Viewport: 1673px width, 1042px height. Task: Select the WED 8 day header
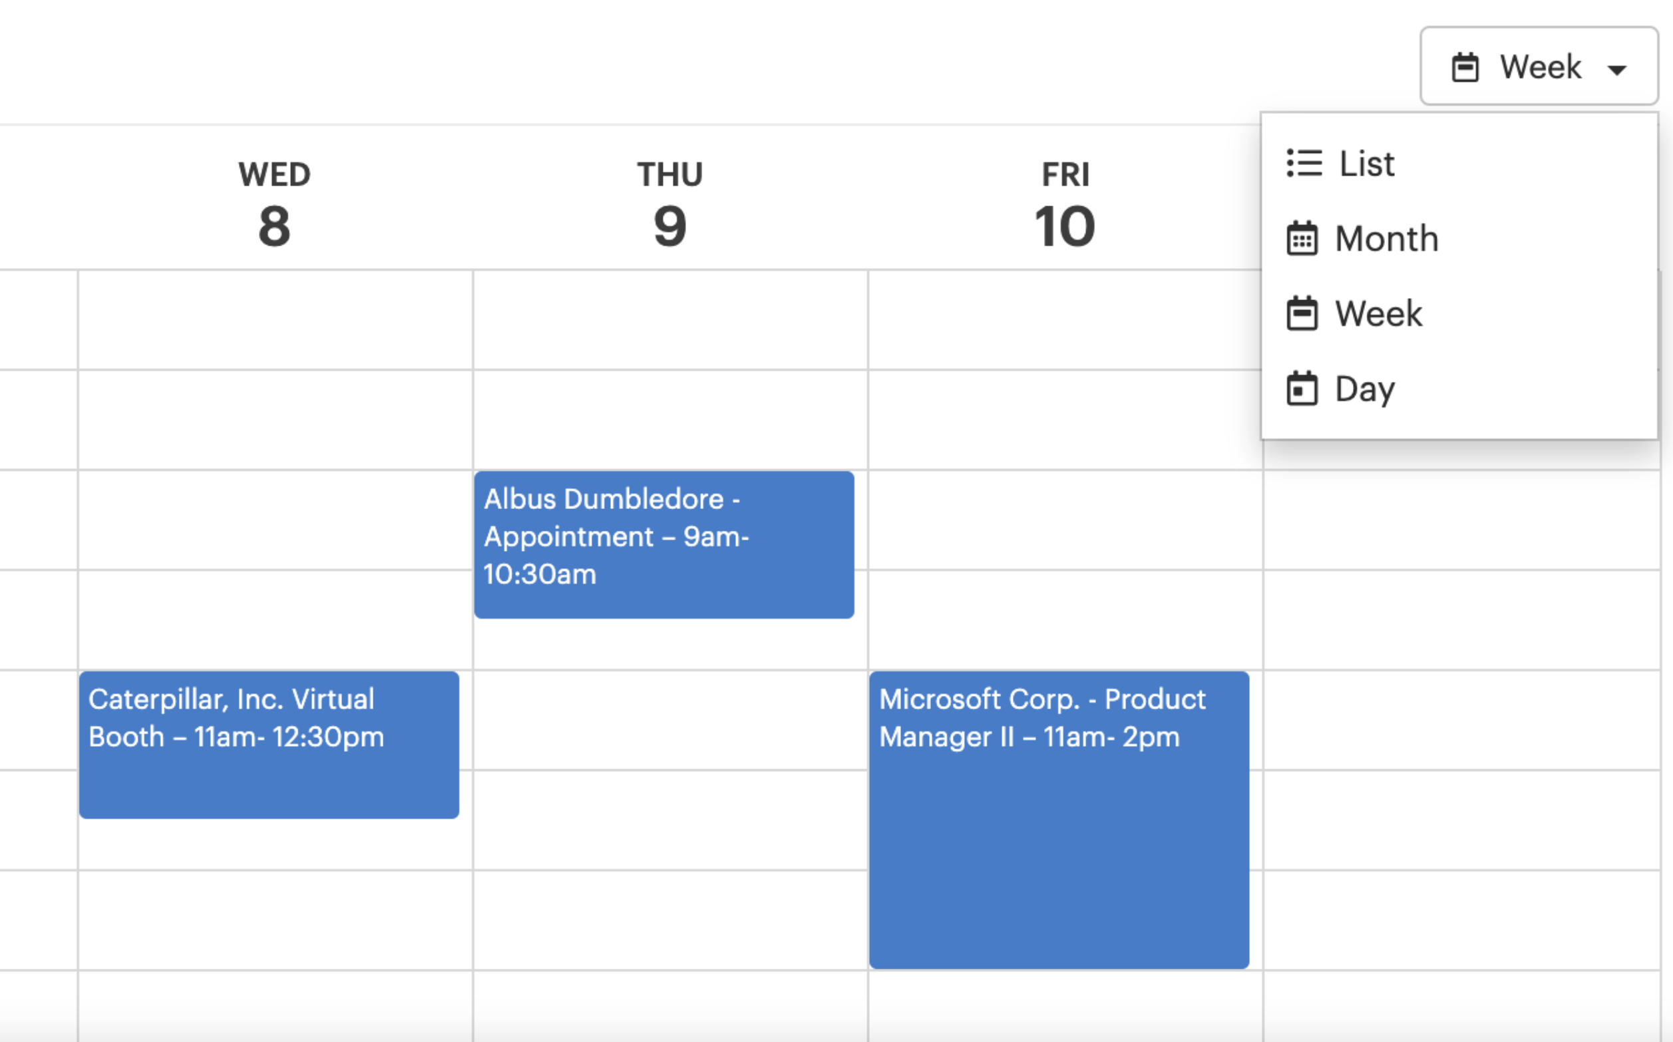(274, 204)
